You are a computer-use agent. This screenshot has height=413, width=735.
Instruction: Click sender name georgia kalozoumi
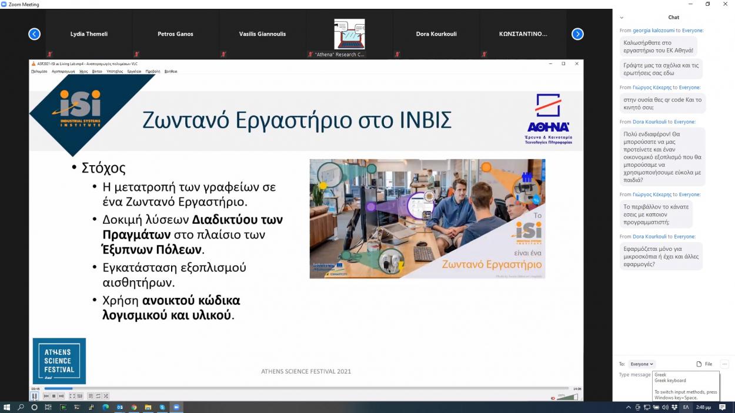click(x=653, y=30)
